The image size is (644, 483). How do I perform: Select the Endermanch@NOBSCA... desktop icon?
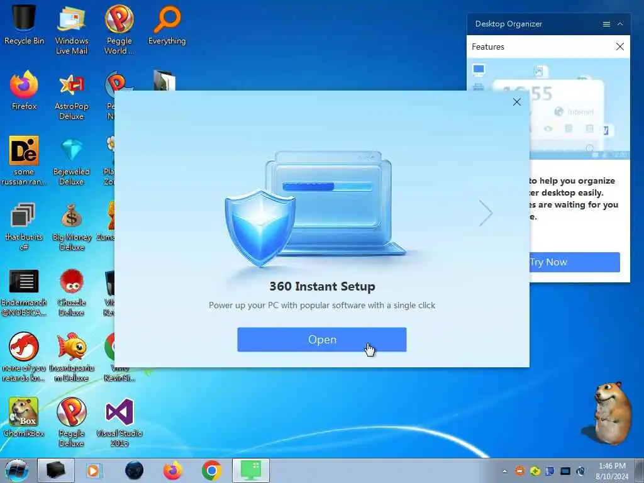pos(24,292)
